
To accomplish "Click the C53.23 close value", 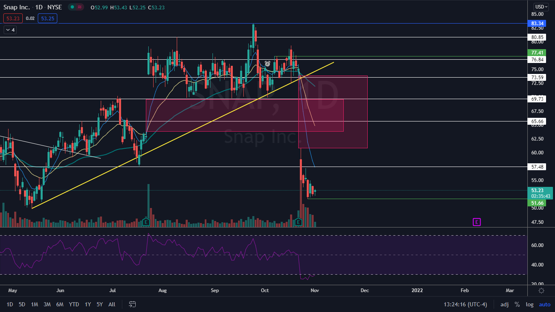I will (157, 7).
